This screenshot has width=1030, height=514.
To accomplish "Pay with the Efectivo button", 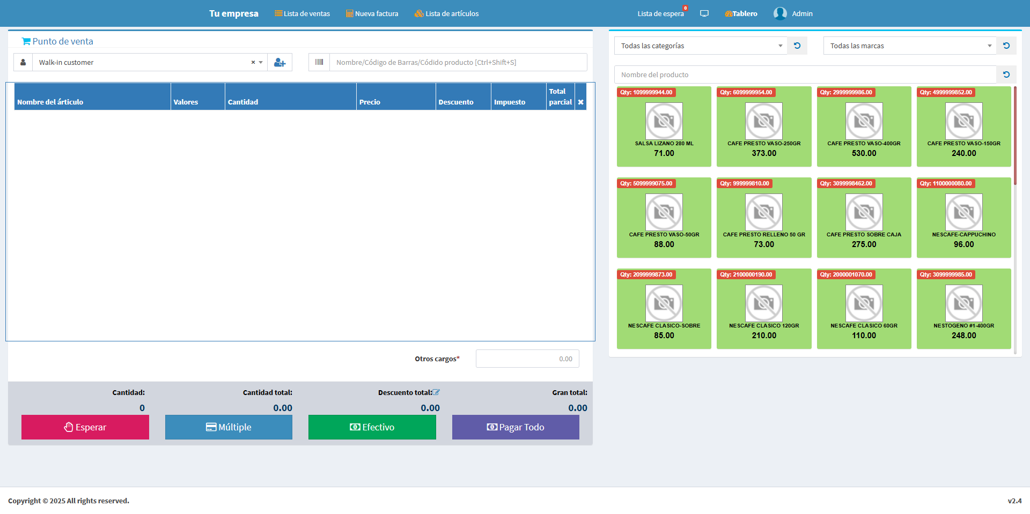I will coord(372,427).
